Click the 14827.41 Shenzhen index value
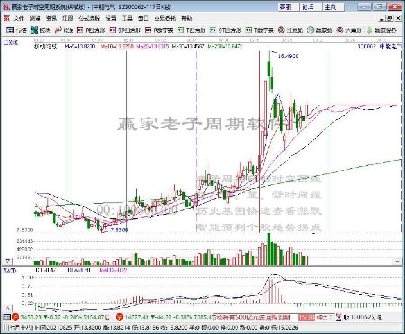 coord(137,317)
